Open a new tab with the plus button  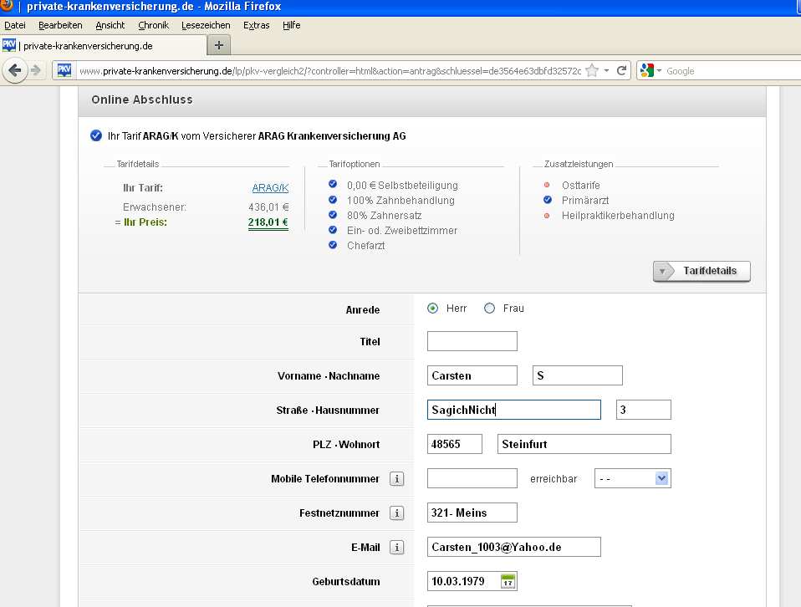coord(218,45)
